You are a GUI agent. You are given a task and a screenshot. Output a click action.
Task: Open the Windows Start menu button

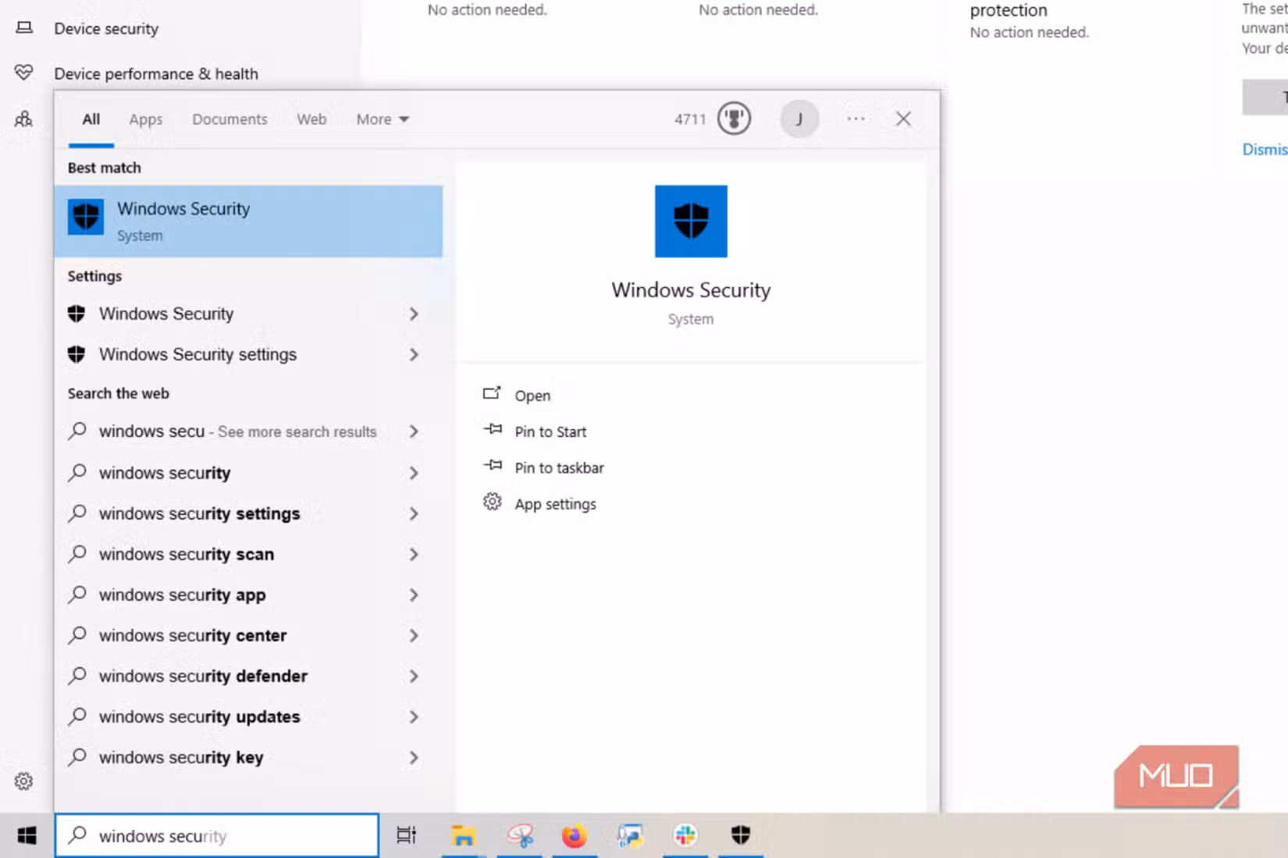27,835
